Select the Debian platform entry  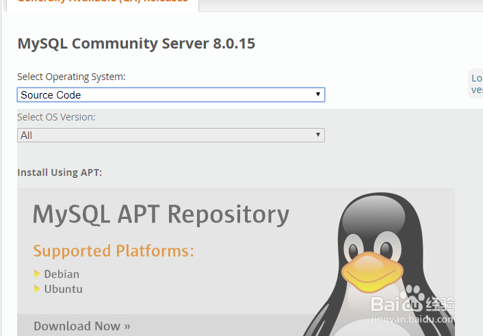tap(62, 274)
